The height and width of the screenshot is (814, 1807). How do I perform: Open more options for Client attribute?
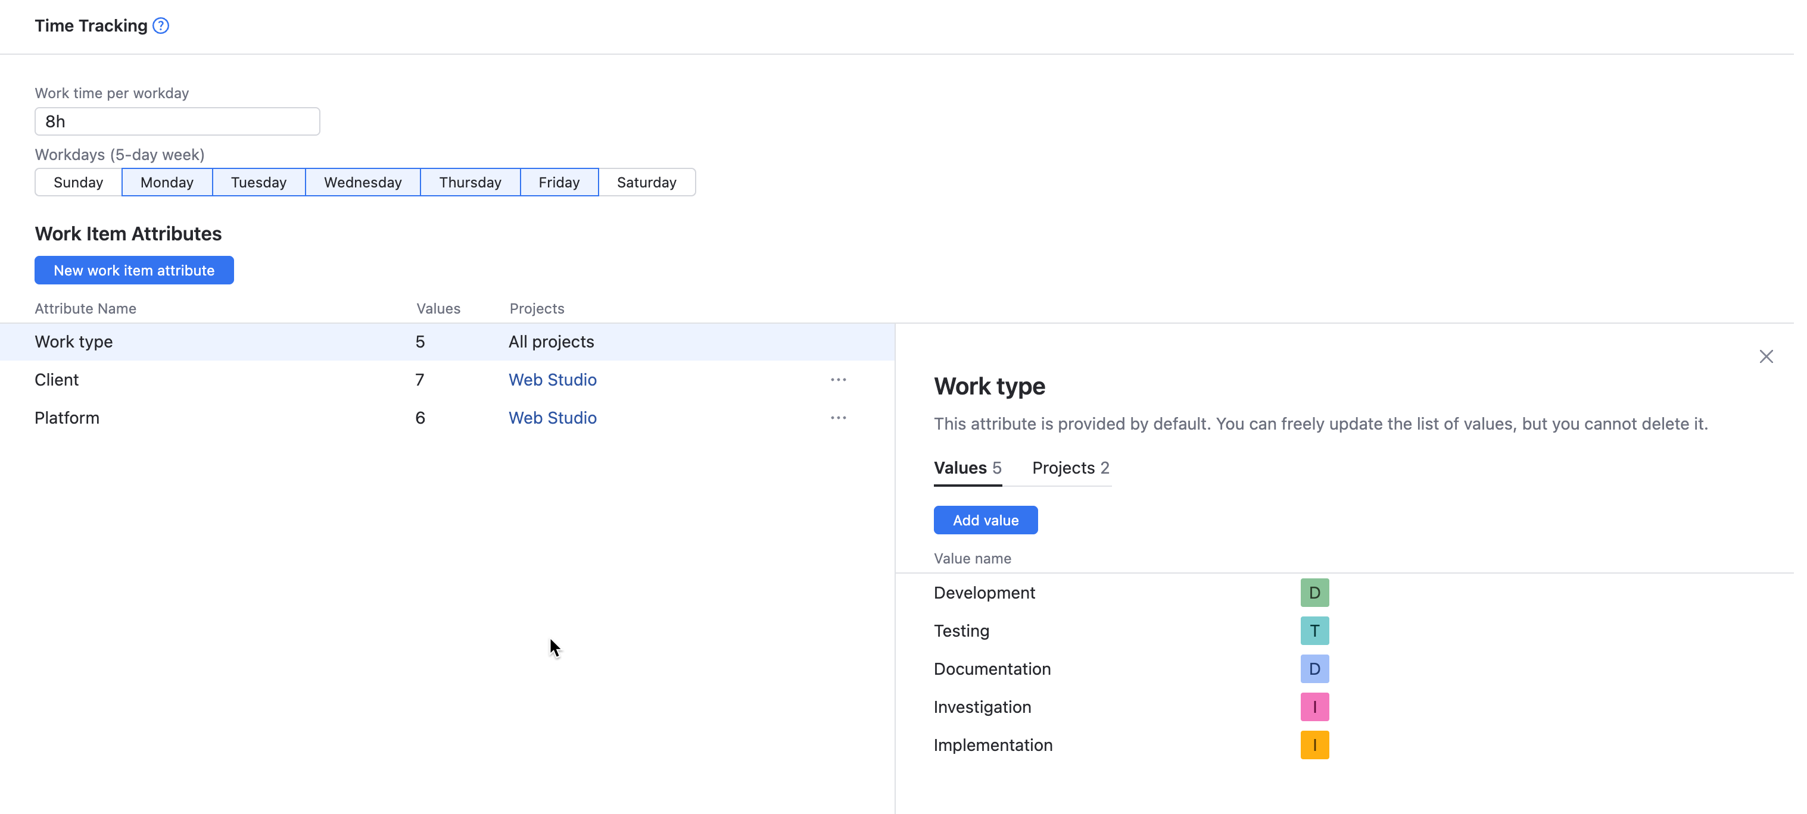[838, 379]
